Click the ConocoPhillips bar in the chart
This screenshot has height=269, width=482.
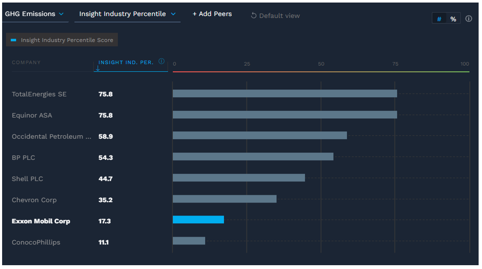tap(189, 241)
